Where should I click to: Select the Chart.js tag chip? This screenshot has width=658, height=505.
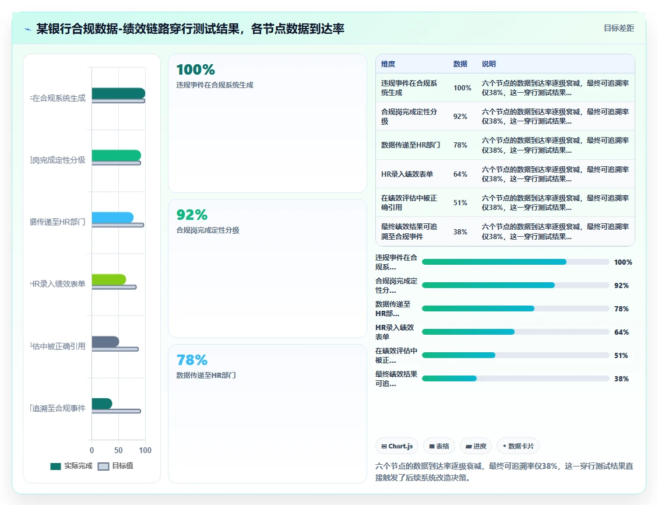click(x=397, y=446)
